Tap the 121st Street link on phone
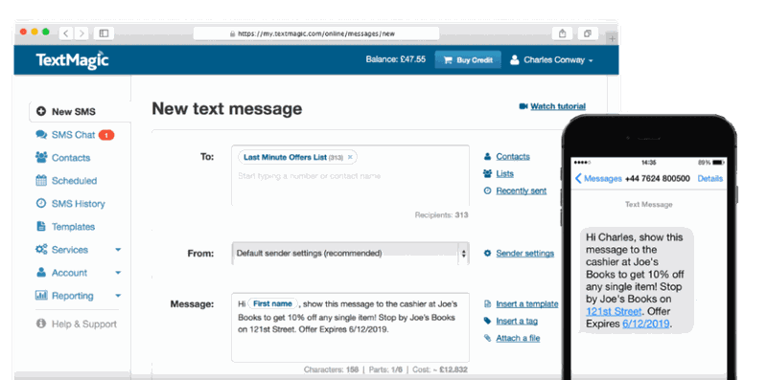Screen dimensions: 767x380 click(x=614, y=311)
